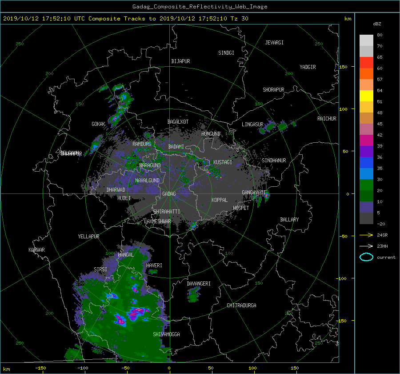This screenshot has width=400, height=374.
Task: Click the orange 60–57 dBZ legend swatch
Action: (x=366, y=73)
